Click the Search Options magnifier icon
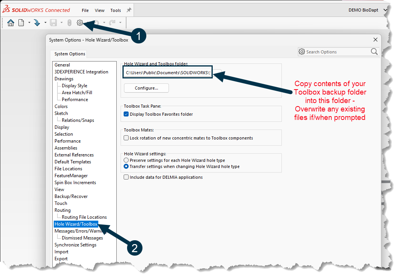This screenshot has width=397, height=276. pyautogui.click(x=374, y=52)
